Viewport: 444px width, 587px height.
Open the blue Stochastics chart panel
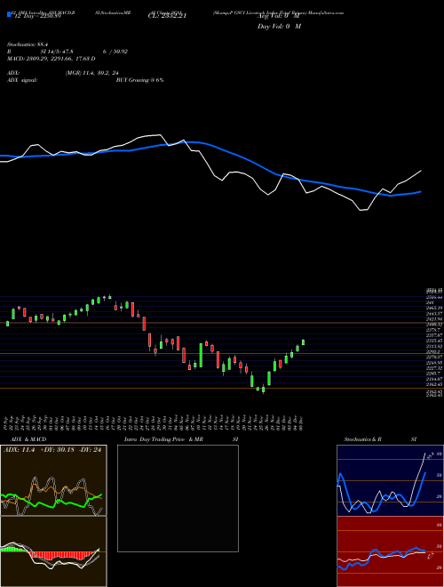click(x=390, y=480)
